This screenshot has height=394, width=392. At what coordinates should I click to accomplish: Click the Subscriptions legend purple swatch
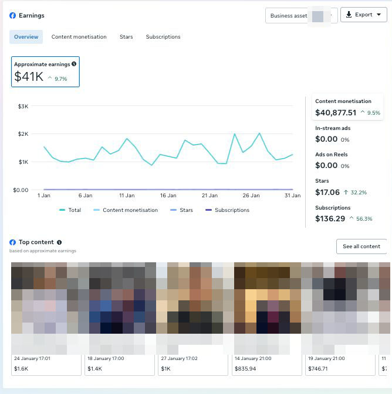tap(208, 210)
